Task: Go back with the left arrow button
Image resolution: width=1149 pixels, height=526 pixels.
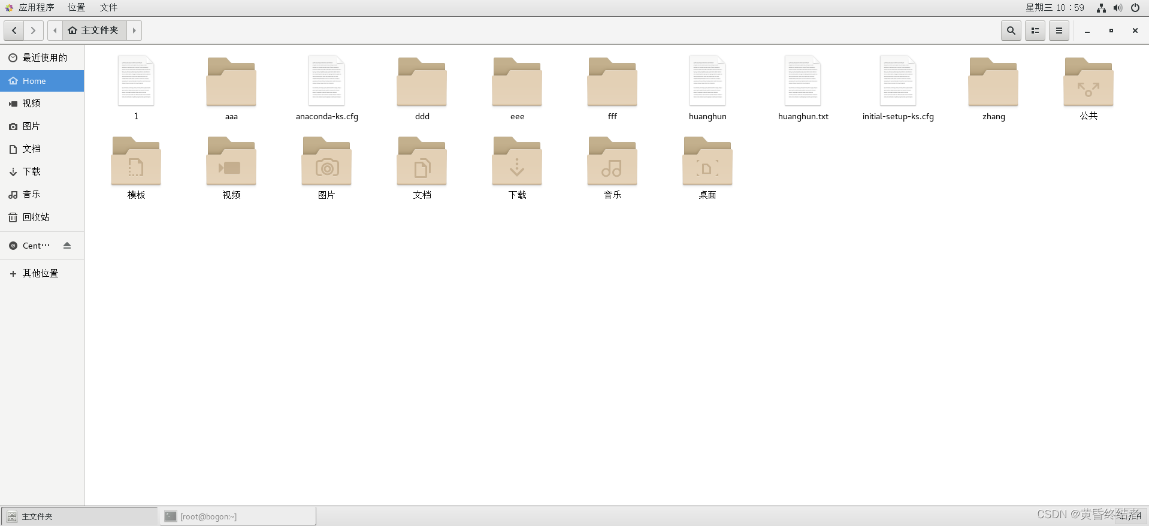Action: tap(14, 31)
